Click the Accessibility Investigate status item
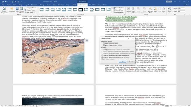Screen dimensions: 191x107 (43, 106)
